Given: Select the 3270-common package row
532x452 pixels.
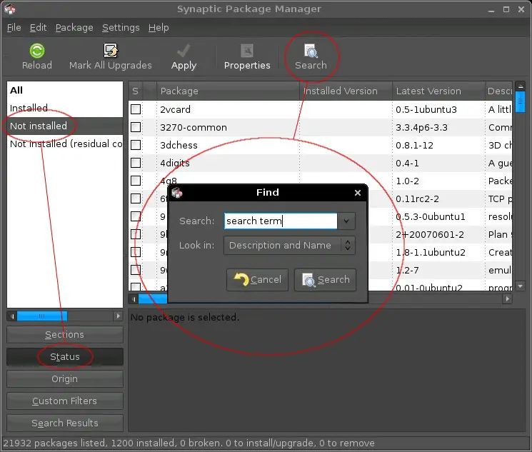Looking at the screenshot, I should point(321,127).
